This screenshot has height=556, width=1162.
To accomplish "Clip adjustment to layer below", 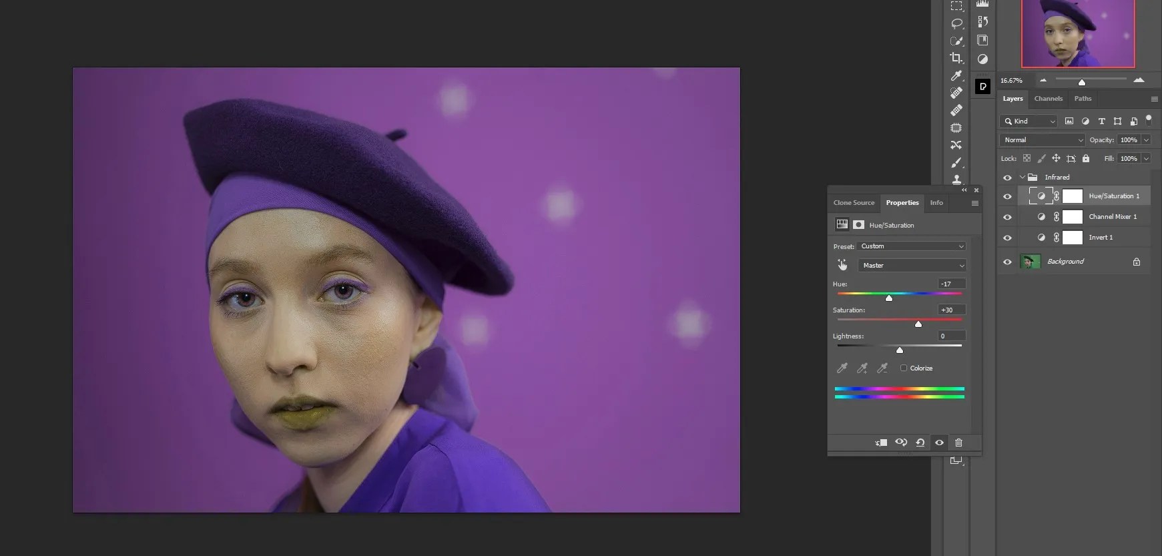I will pos(881,443).
